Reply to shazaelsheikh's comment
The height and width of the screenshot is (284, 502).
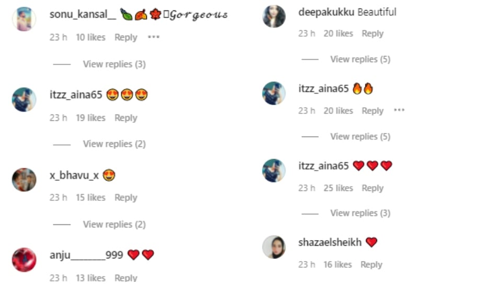tap(371, 265)
